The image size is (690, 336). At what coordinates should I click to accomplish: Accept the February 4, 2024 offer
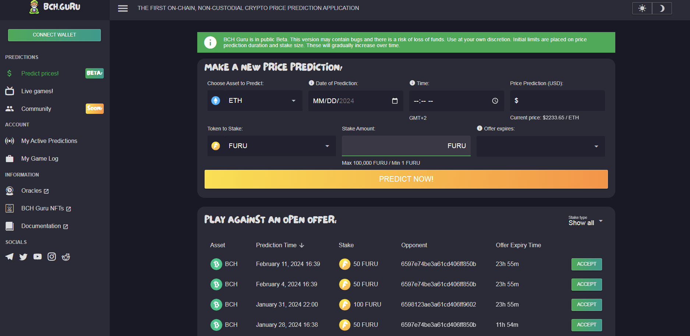(x=587, y=284)
